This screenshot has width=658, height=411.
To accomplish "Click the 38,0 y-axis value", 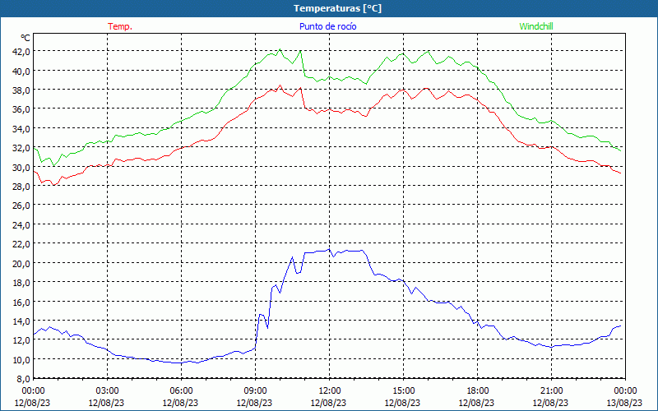I will coord(22,90).
